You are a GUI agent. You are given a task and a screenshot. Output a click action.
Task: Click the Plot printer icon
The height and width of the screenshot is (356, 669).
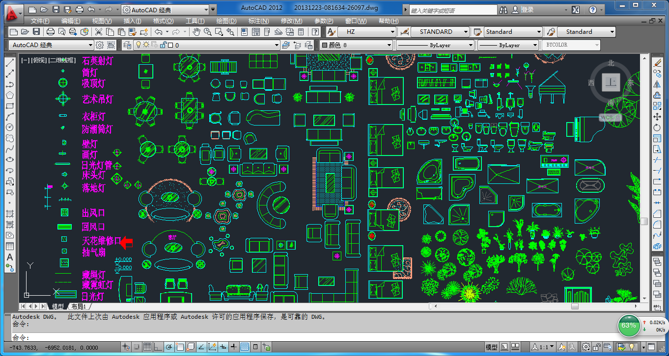pos(50,32)
